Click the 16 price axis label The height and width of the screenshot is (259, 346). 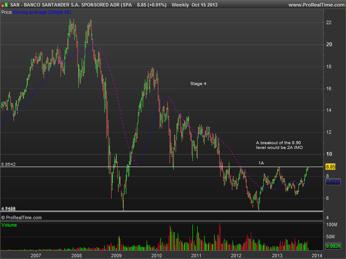(329, 88)
